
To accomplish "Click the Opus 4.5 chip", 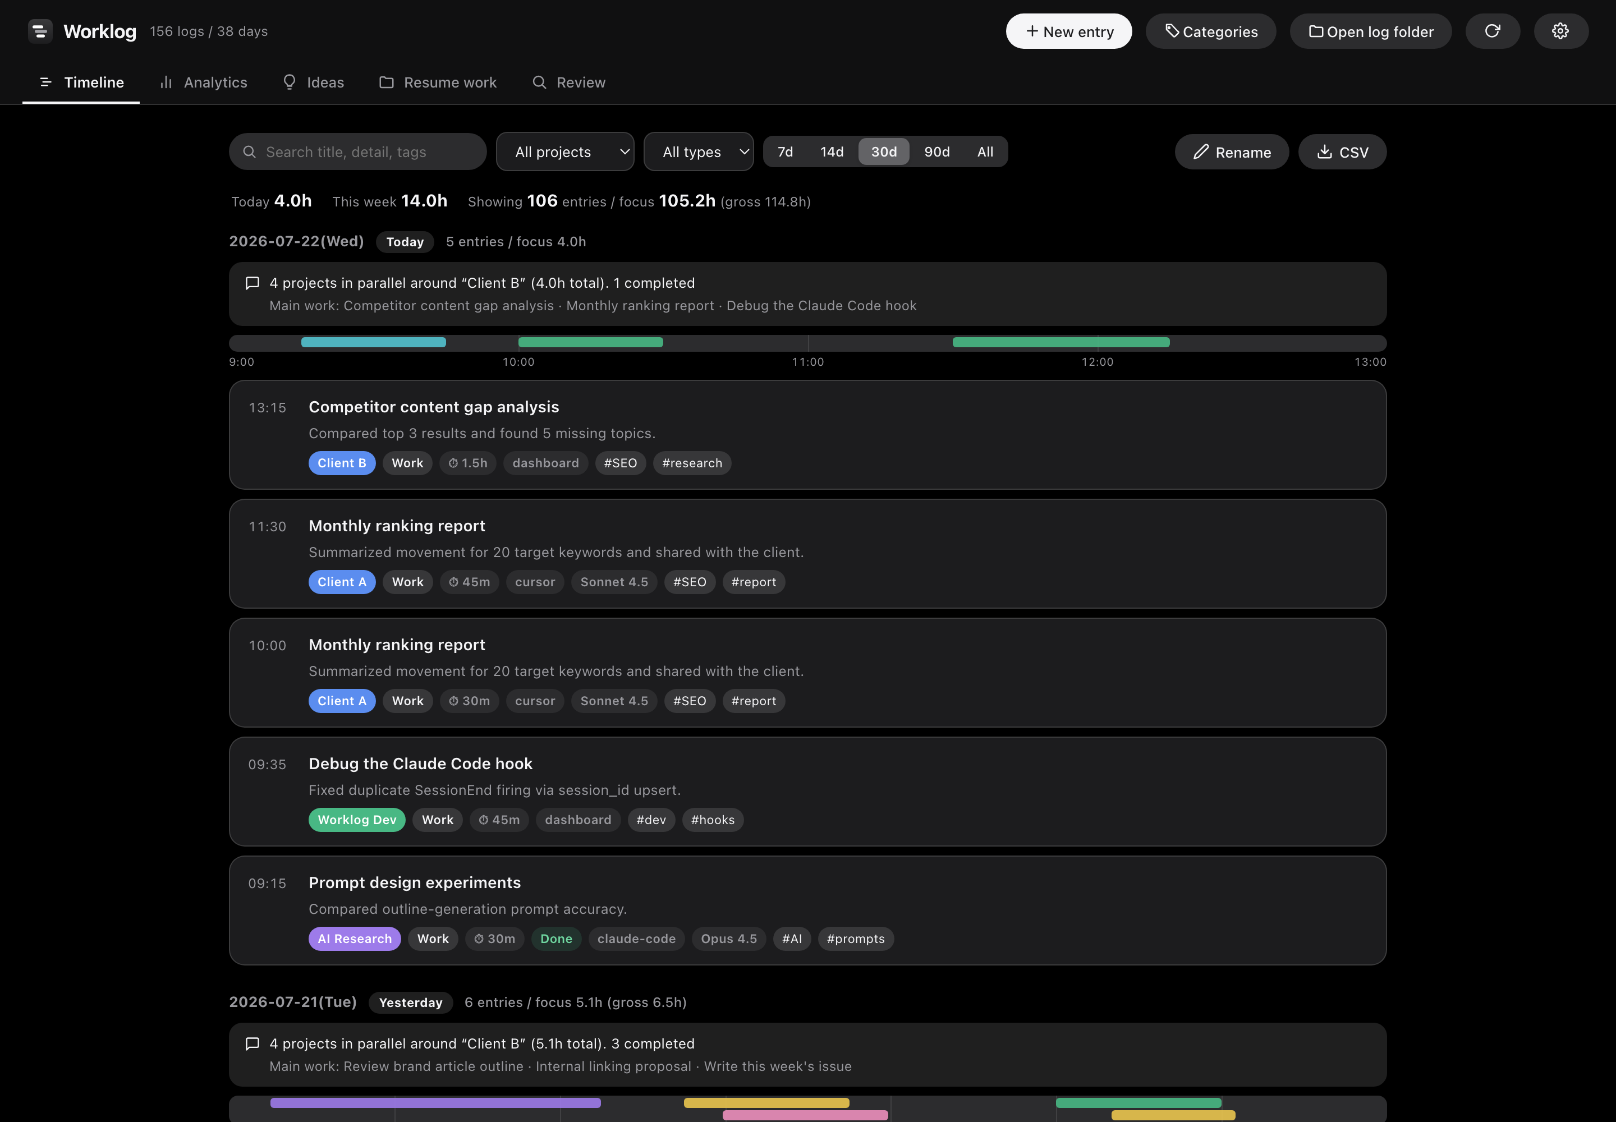I will coord(728,939).
